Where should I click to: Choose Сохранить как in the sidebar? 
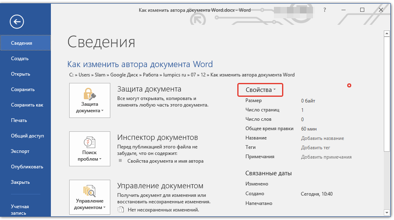tap(27, 105)
